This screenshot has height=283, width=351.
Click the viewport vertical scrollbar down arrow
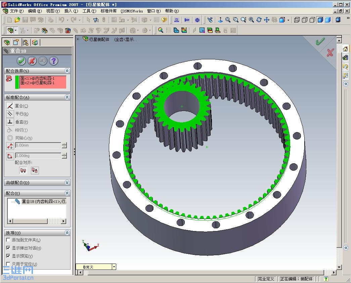pos(339,267)
